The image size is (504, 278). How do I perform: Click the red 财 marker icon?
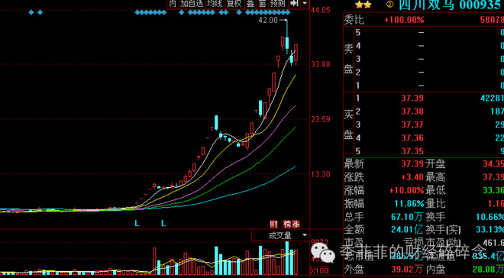pyautogui.click(x=273, y=224)
